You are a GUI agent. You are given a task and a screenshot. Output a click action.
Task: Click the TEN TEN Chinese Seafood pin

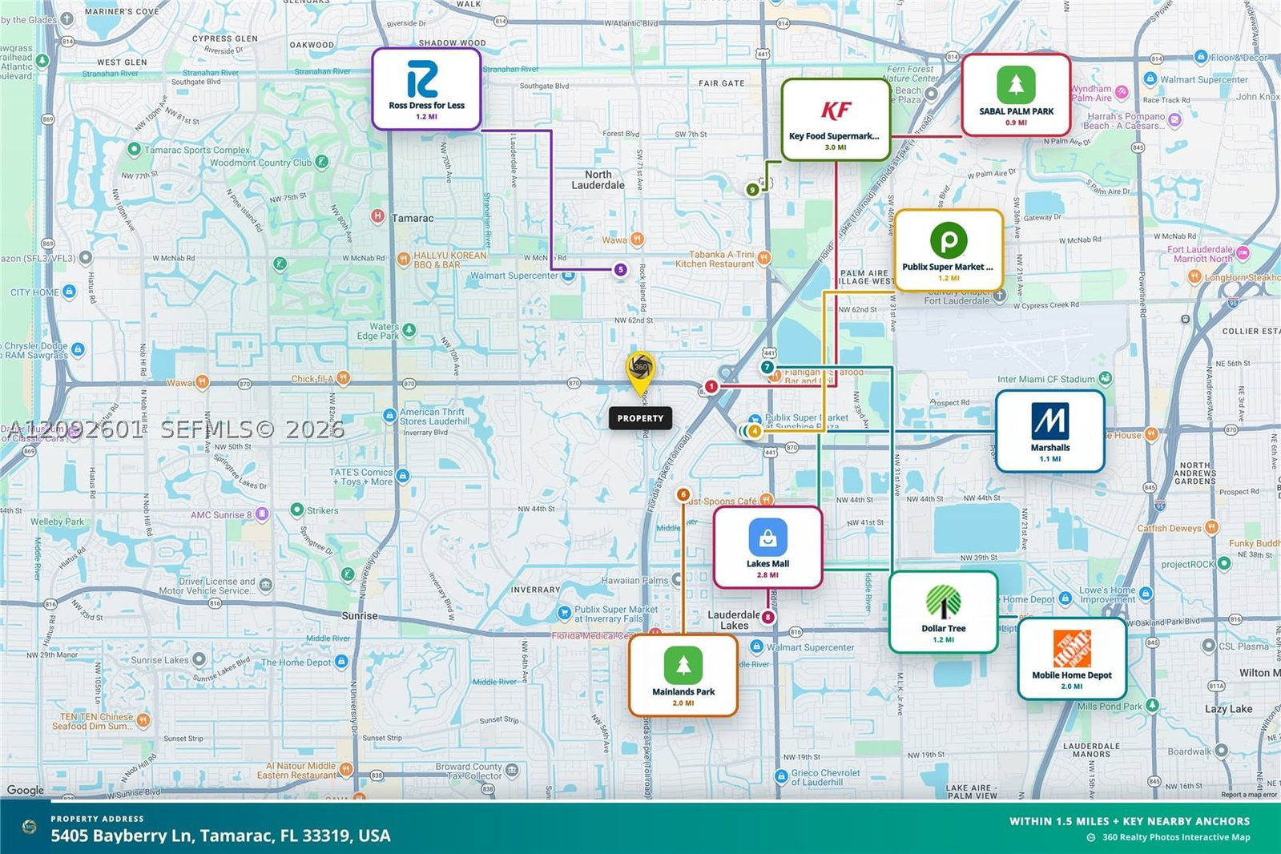coord(143,720)
